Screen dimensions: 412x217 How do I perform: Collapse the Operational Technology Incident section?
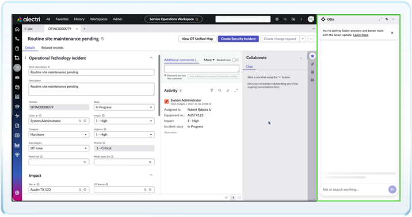coord(151,58)
